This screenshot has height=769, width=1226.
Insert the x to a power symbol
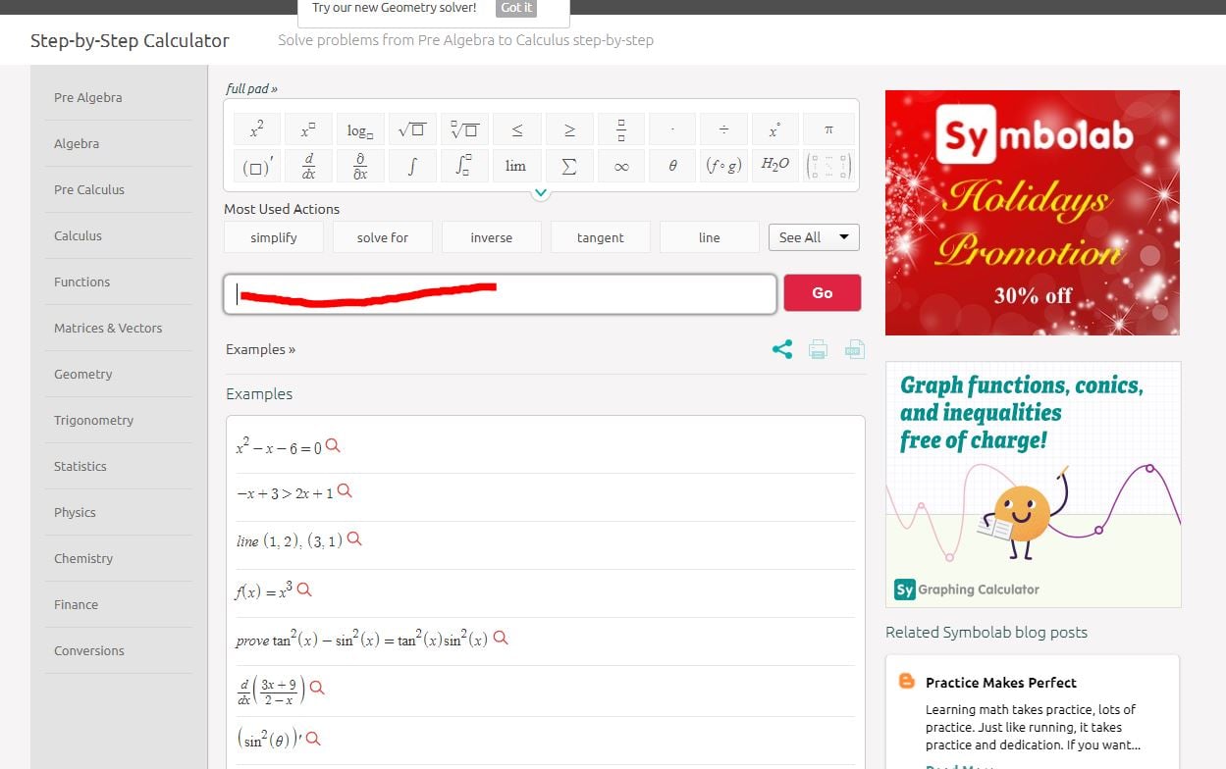(308, 129)
